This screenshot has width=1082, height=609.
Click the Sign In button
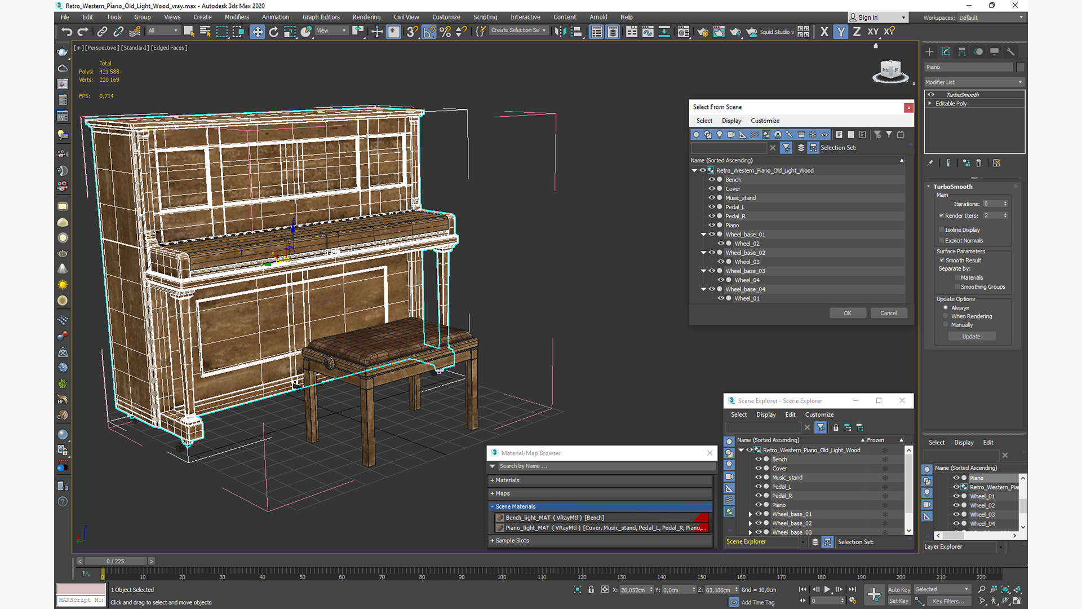click(878, 17)
